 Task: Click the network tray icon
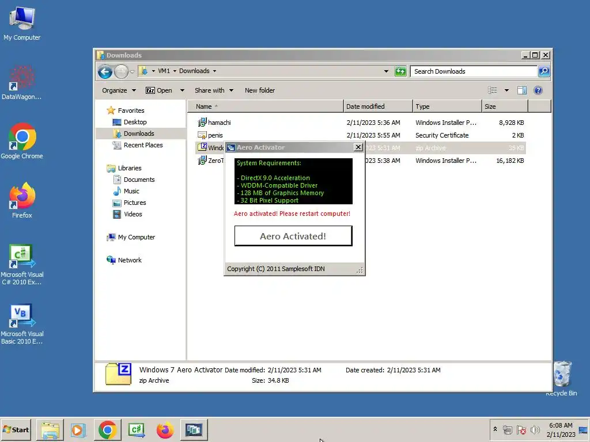[x=508, y=429]
